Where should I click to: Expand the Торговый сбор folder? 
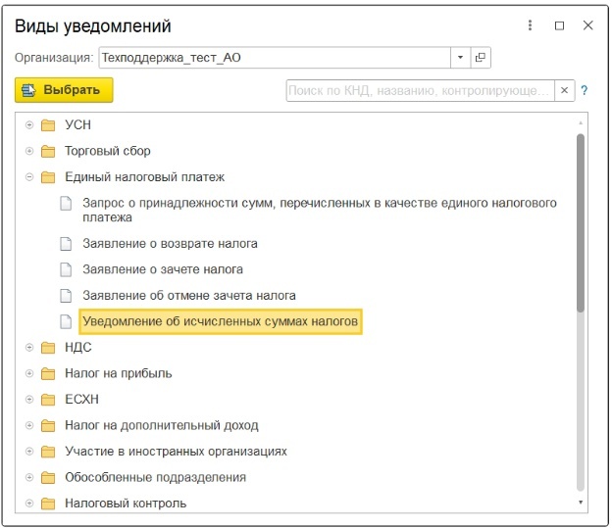(x=29, y=151)
